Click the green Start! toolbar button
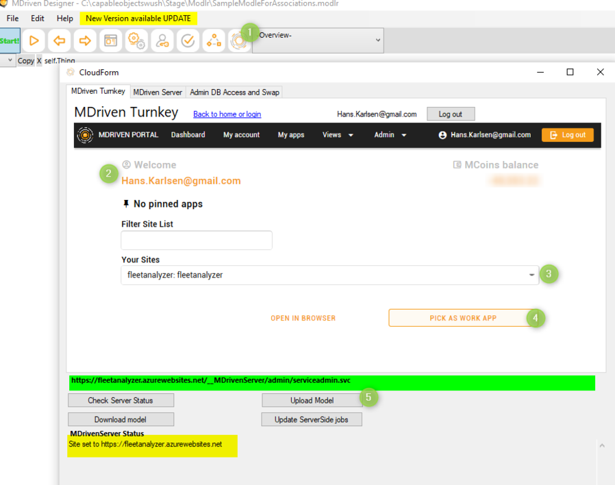615x485 pixels. 10,40
